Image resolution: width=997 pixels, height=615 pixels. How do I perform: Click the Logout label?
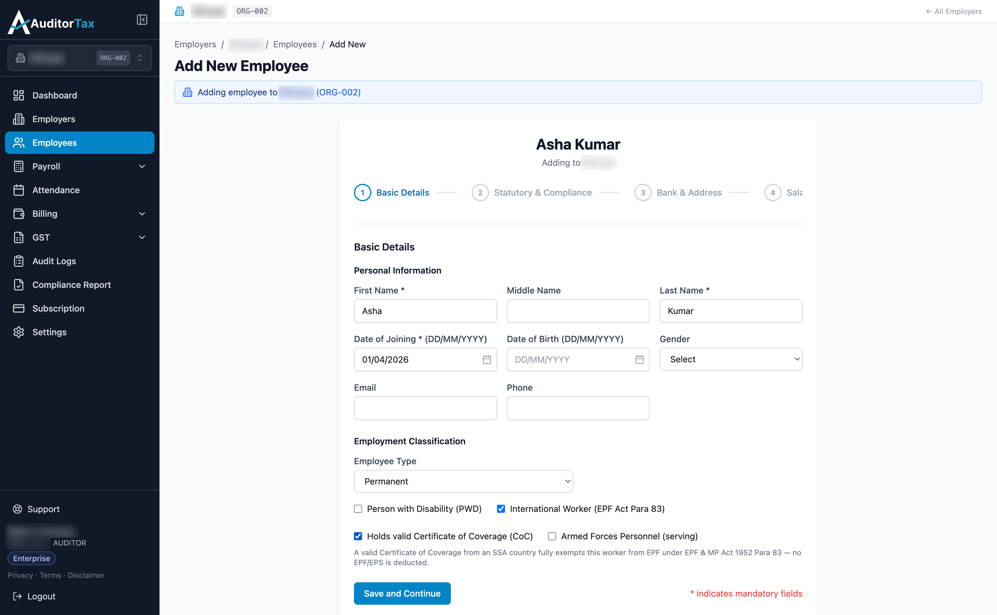[x=41, y=596]
